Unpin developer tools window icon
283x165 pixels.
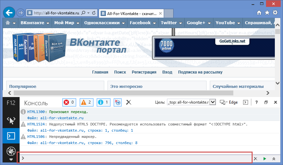tap(266, 102)
